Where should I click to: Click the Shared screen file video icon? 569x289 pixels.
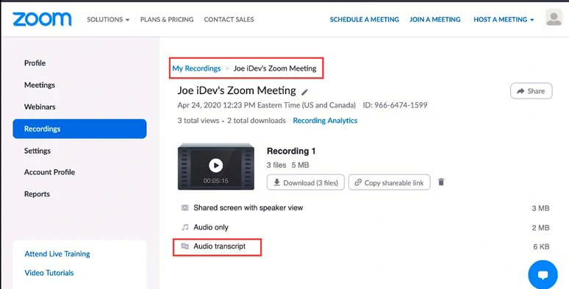click(x=185, y=207)
